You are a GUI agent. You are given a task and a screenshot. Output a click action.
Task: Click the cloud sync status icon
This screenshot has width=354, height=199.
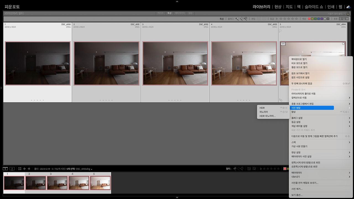coord(348,7)
